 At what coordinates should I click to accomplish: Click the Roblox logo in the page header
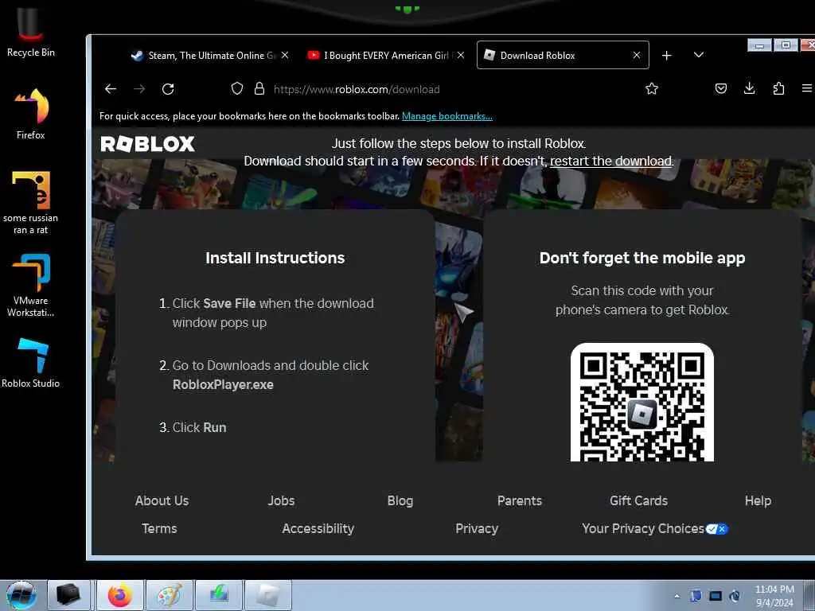(x=147, y=144)
